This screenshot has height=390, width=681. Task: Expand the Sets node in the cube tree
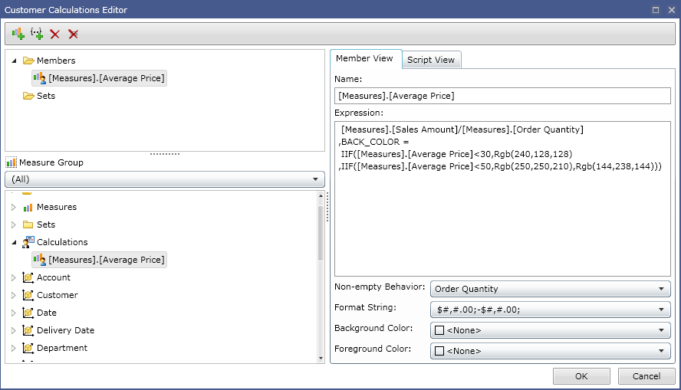coord(14,224)
